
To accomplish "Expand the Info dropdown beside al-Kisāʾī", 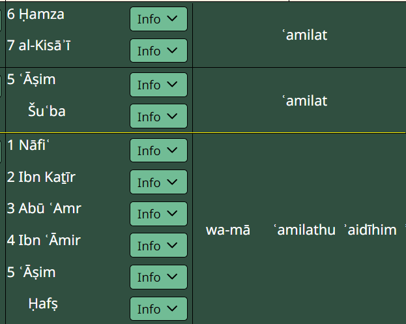I will 158,51.
